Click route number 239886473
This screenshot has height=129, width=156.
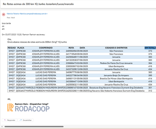tap(71, 63)
